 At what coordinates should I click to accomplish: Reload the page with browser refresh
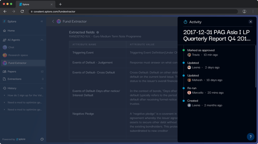point(22,11)
